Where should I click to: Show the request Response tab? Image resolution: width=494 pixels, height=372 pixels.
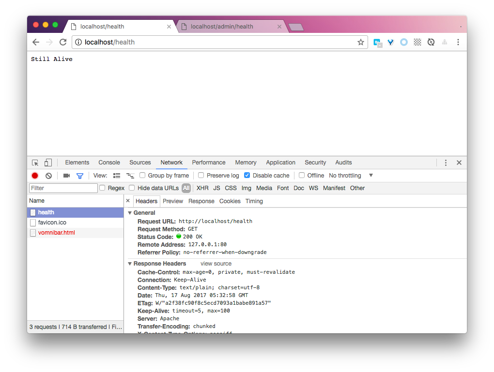[201, 201]
